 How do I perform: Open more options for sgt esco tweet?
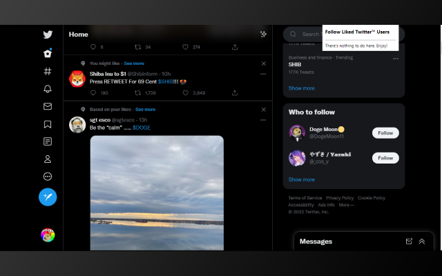point(263,120)
